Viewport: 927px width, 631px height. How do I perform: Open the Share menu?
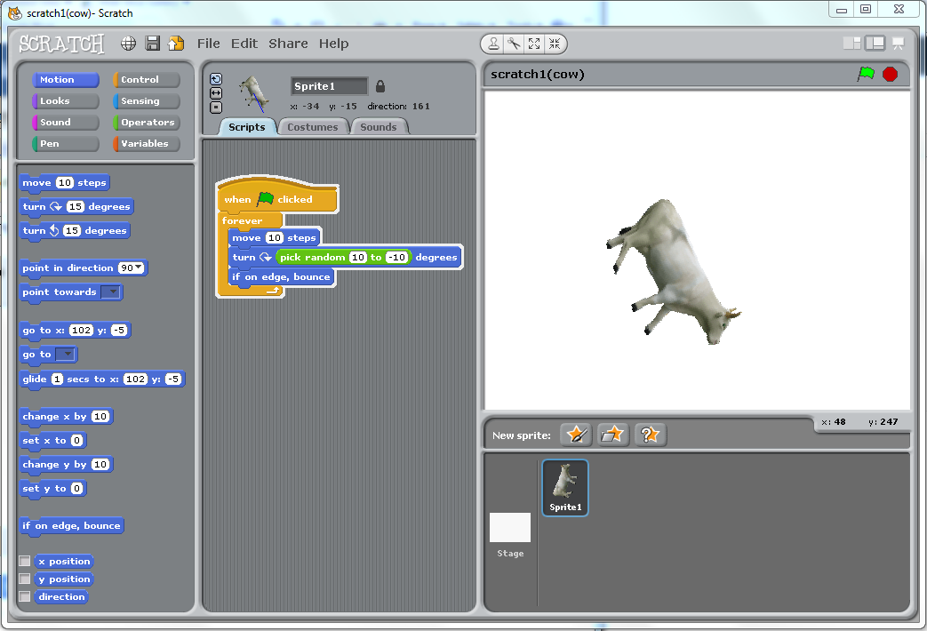(288, 44)
